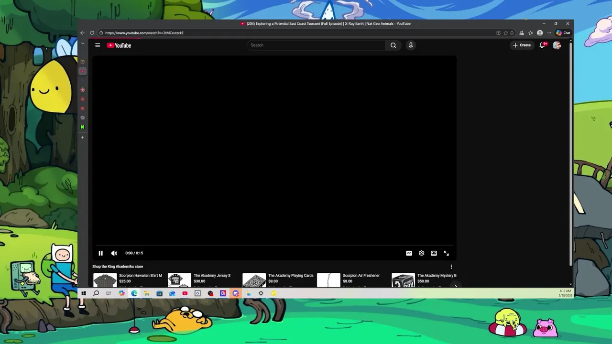Click the Mystery Box product thumbnail

coord(403,280)
